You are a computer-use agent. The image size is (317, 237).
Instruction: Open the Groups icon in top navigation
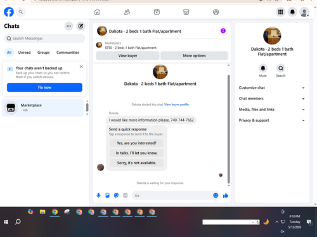(x=216, y=12)
